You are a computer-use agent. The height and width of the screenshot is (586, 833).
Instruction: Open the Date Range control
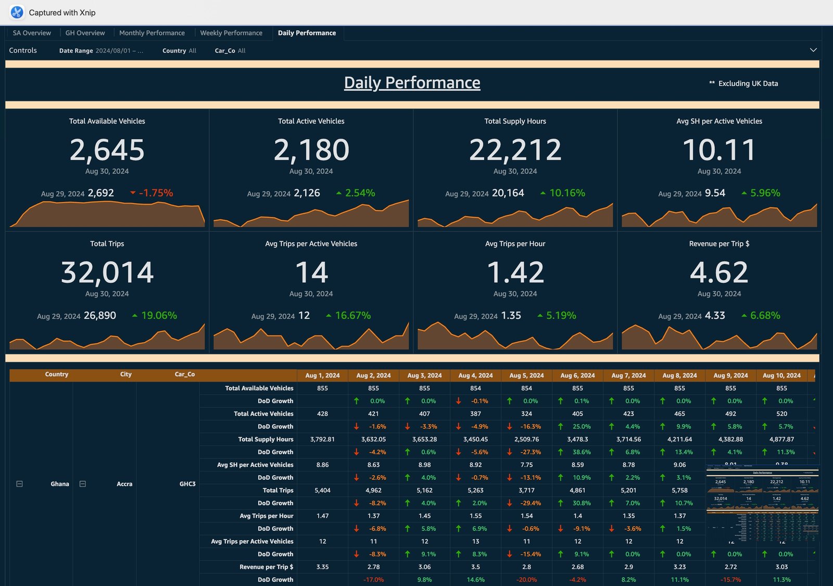pyautogui.click(x=101, y=51)
